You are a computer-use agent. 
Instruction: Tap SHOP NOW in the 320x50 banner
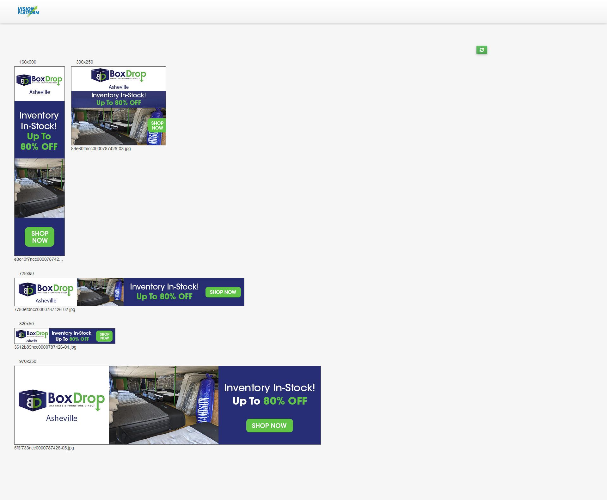pos(104,336)
